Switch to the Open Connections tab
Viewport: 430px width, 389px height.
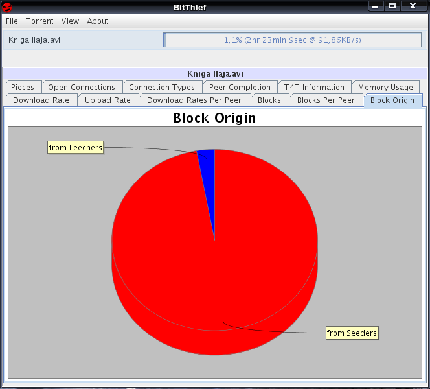(x=82, y=88)
